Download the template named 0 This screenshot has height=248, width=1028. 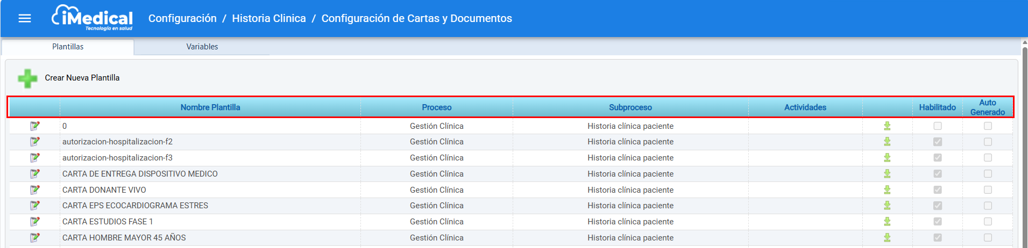887,126
